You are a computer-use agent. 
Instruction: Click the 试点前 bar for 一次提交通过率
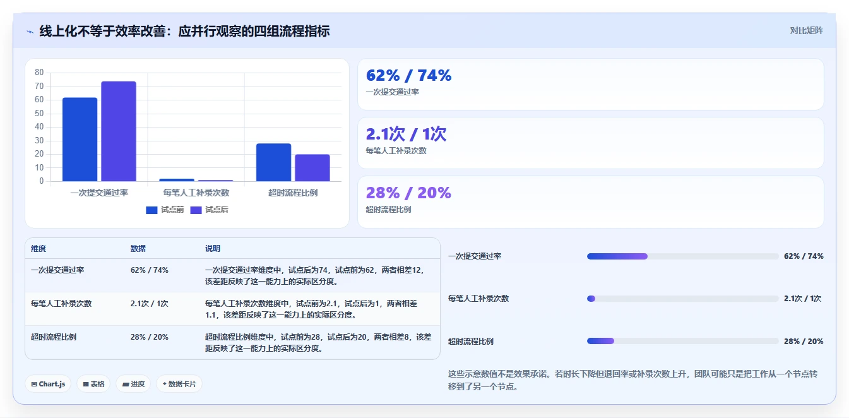coord(80,140)
